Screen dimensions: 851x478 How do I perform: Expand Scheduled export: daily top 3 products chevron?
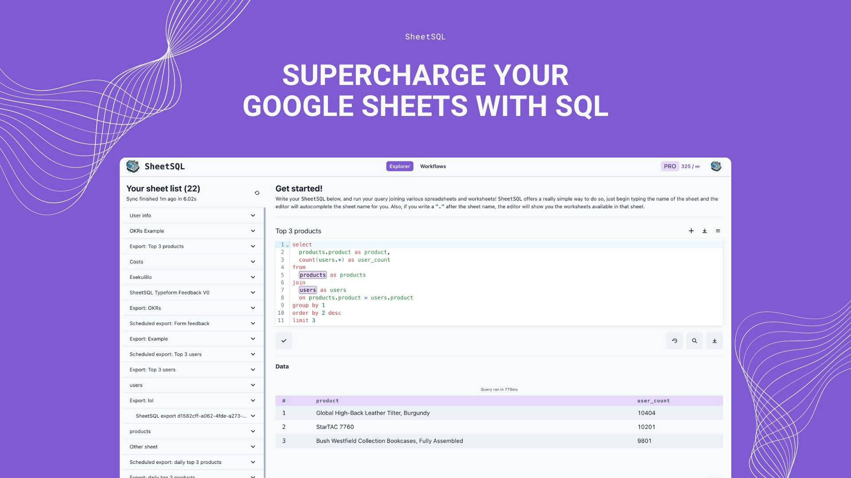click(x=253, y=463)
